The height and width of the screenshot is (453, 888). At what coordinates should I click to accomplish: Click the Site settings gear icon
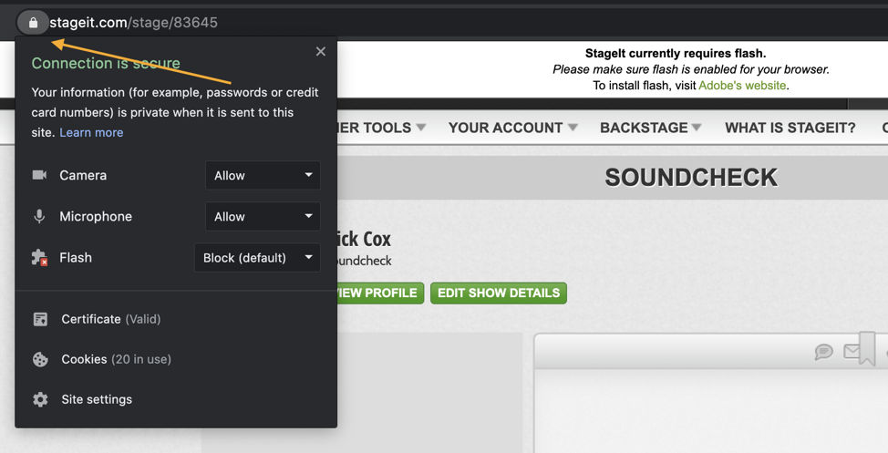(x=40, y=400)
